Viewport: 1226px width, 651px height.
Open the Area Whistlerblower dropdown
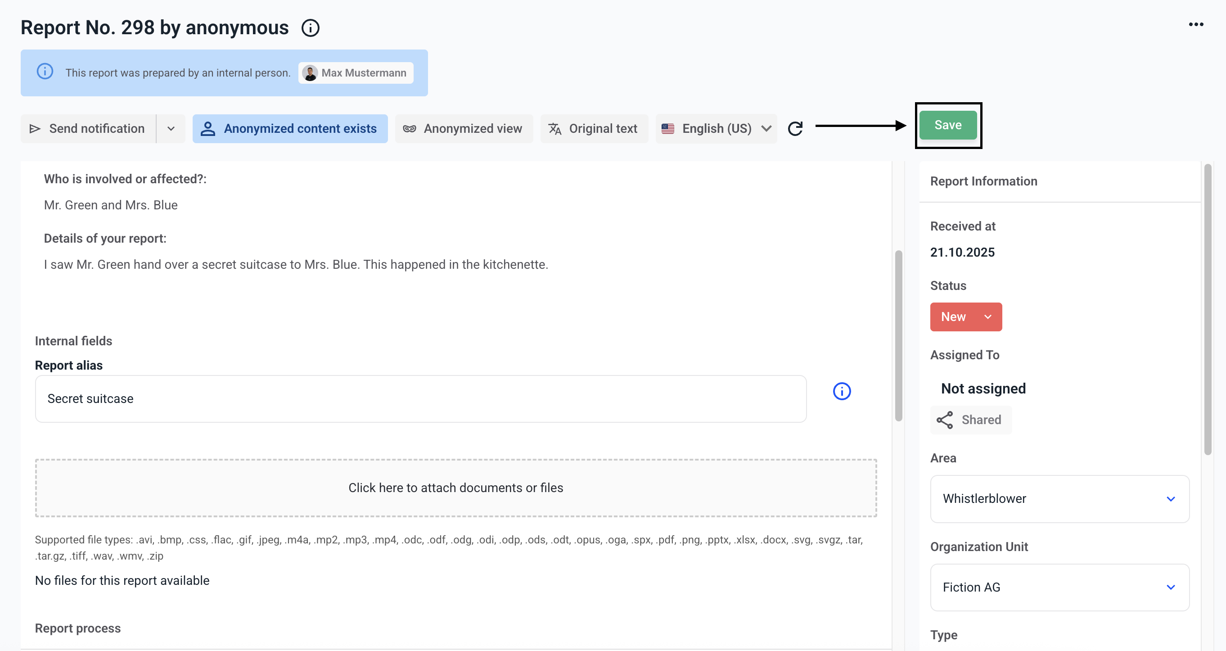(x=1059, y=499)
